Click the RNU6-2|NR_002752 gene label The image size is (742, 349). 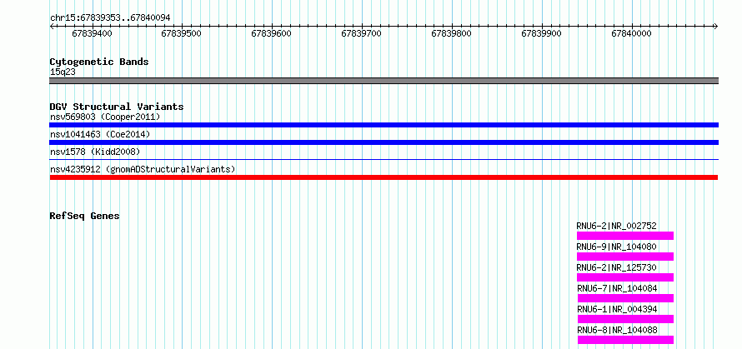pyautogui.click(x=617, y=226)
